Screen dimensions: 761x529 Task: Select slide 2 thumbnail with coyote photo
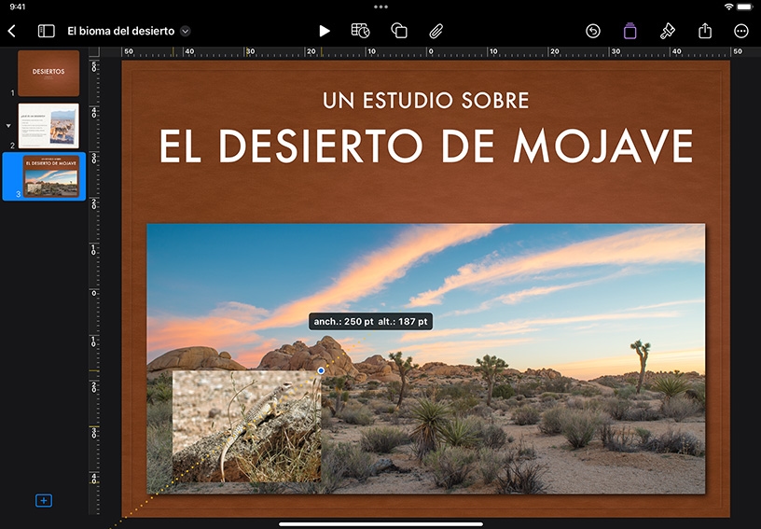pos(48,126)
